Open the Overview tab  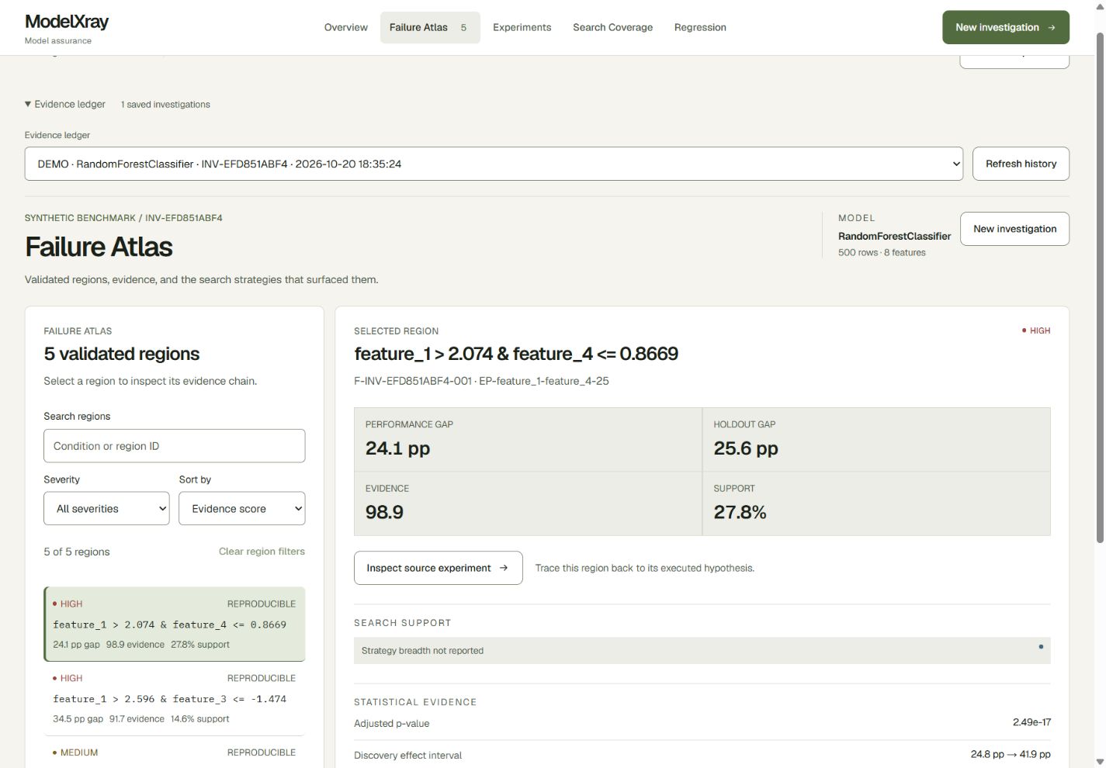tap(346, 27)
